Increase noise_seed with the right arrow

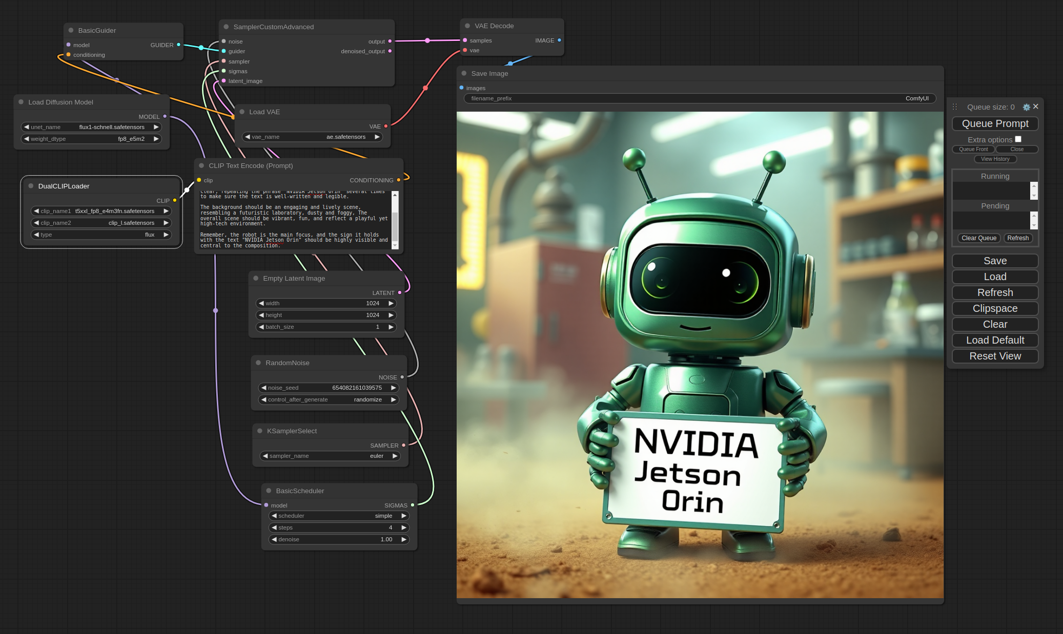(394, 388)
